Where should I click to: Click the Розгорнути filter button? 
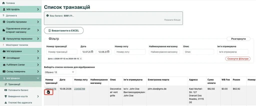238,39
